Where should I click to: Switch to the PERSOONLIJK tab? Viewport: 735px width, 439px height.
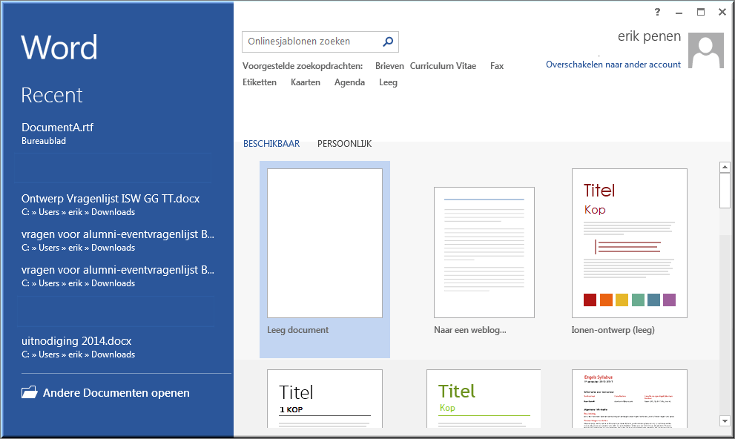click(x=345, y=144)
